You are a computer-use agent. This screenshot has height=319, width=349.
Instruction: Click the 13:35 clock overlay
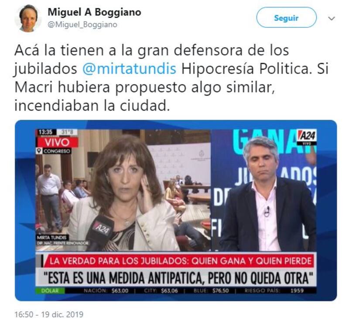pos(46,132)
